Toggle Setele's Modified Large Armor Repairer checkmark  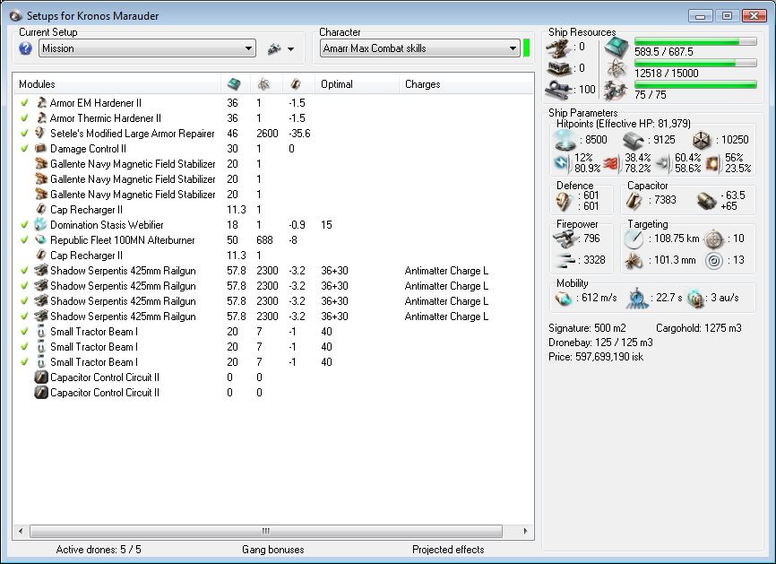pyautogui.click(x=24, y=134)
